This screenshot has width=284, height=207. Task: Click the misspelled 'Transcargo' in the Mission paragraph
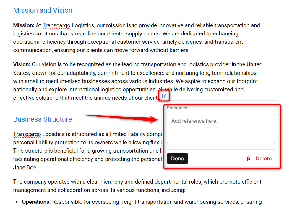coord(56,25)
